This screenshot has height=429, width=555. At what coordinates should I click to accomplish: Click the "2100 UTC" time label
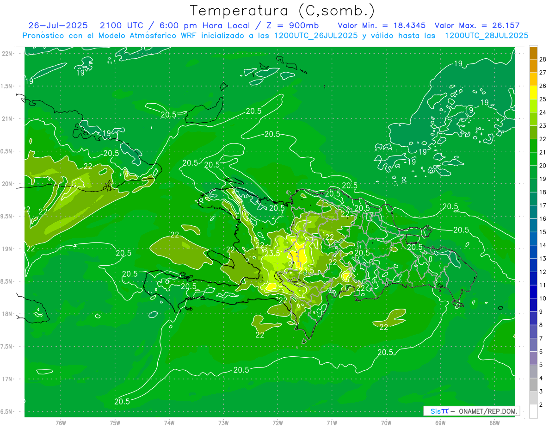click(x=122, y=25)
